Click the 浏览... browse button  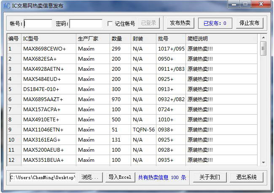pyautogui.click(x=90, y=177)
